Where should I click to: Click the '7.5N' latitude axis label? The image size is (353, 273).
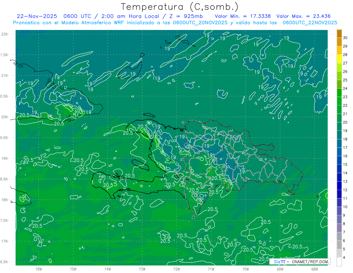(x=4, y=220)
